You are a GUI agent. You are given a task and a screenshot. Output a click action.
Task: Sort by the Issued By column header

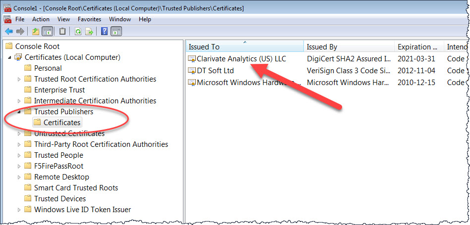click(x=349, y=47)
